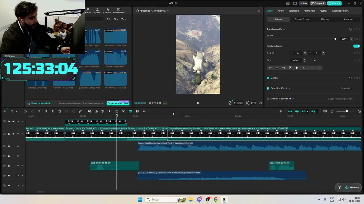Image resolution: width=364 pixels, height=204 pixels.
Task: Hide the top video track with eye icon
Action: coord(13,122)
